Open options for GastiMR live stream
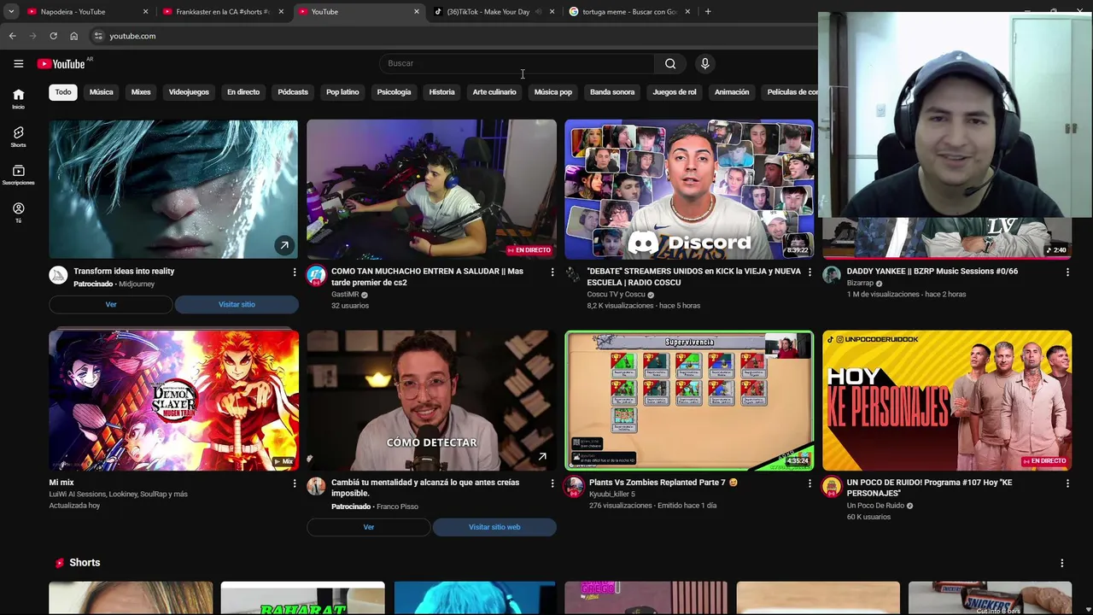This screenshot has width=1093, height=615. [x=552, y=272]
